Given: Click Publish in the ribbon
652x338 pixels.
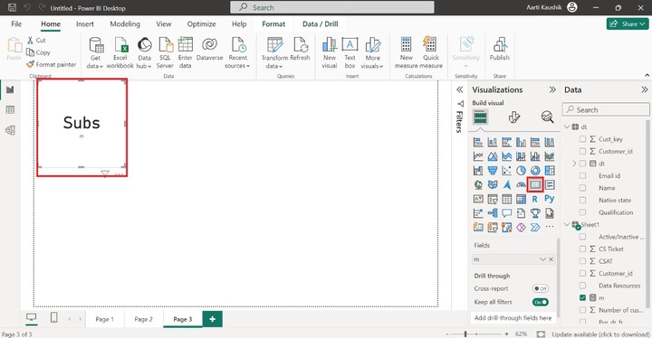Looking at the screenshot, I should tap(499, 50).
